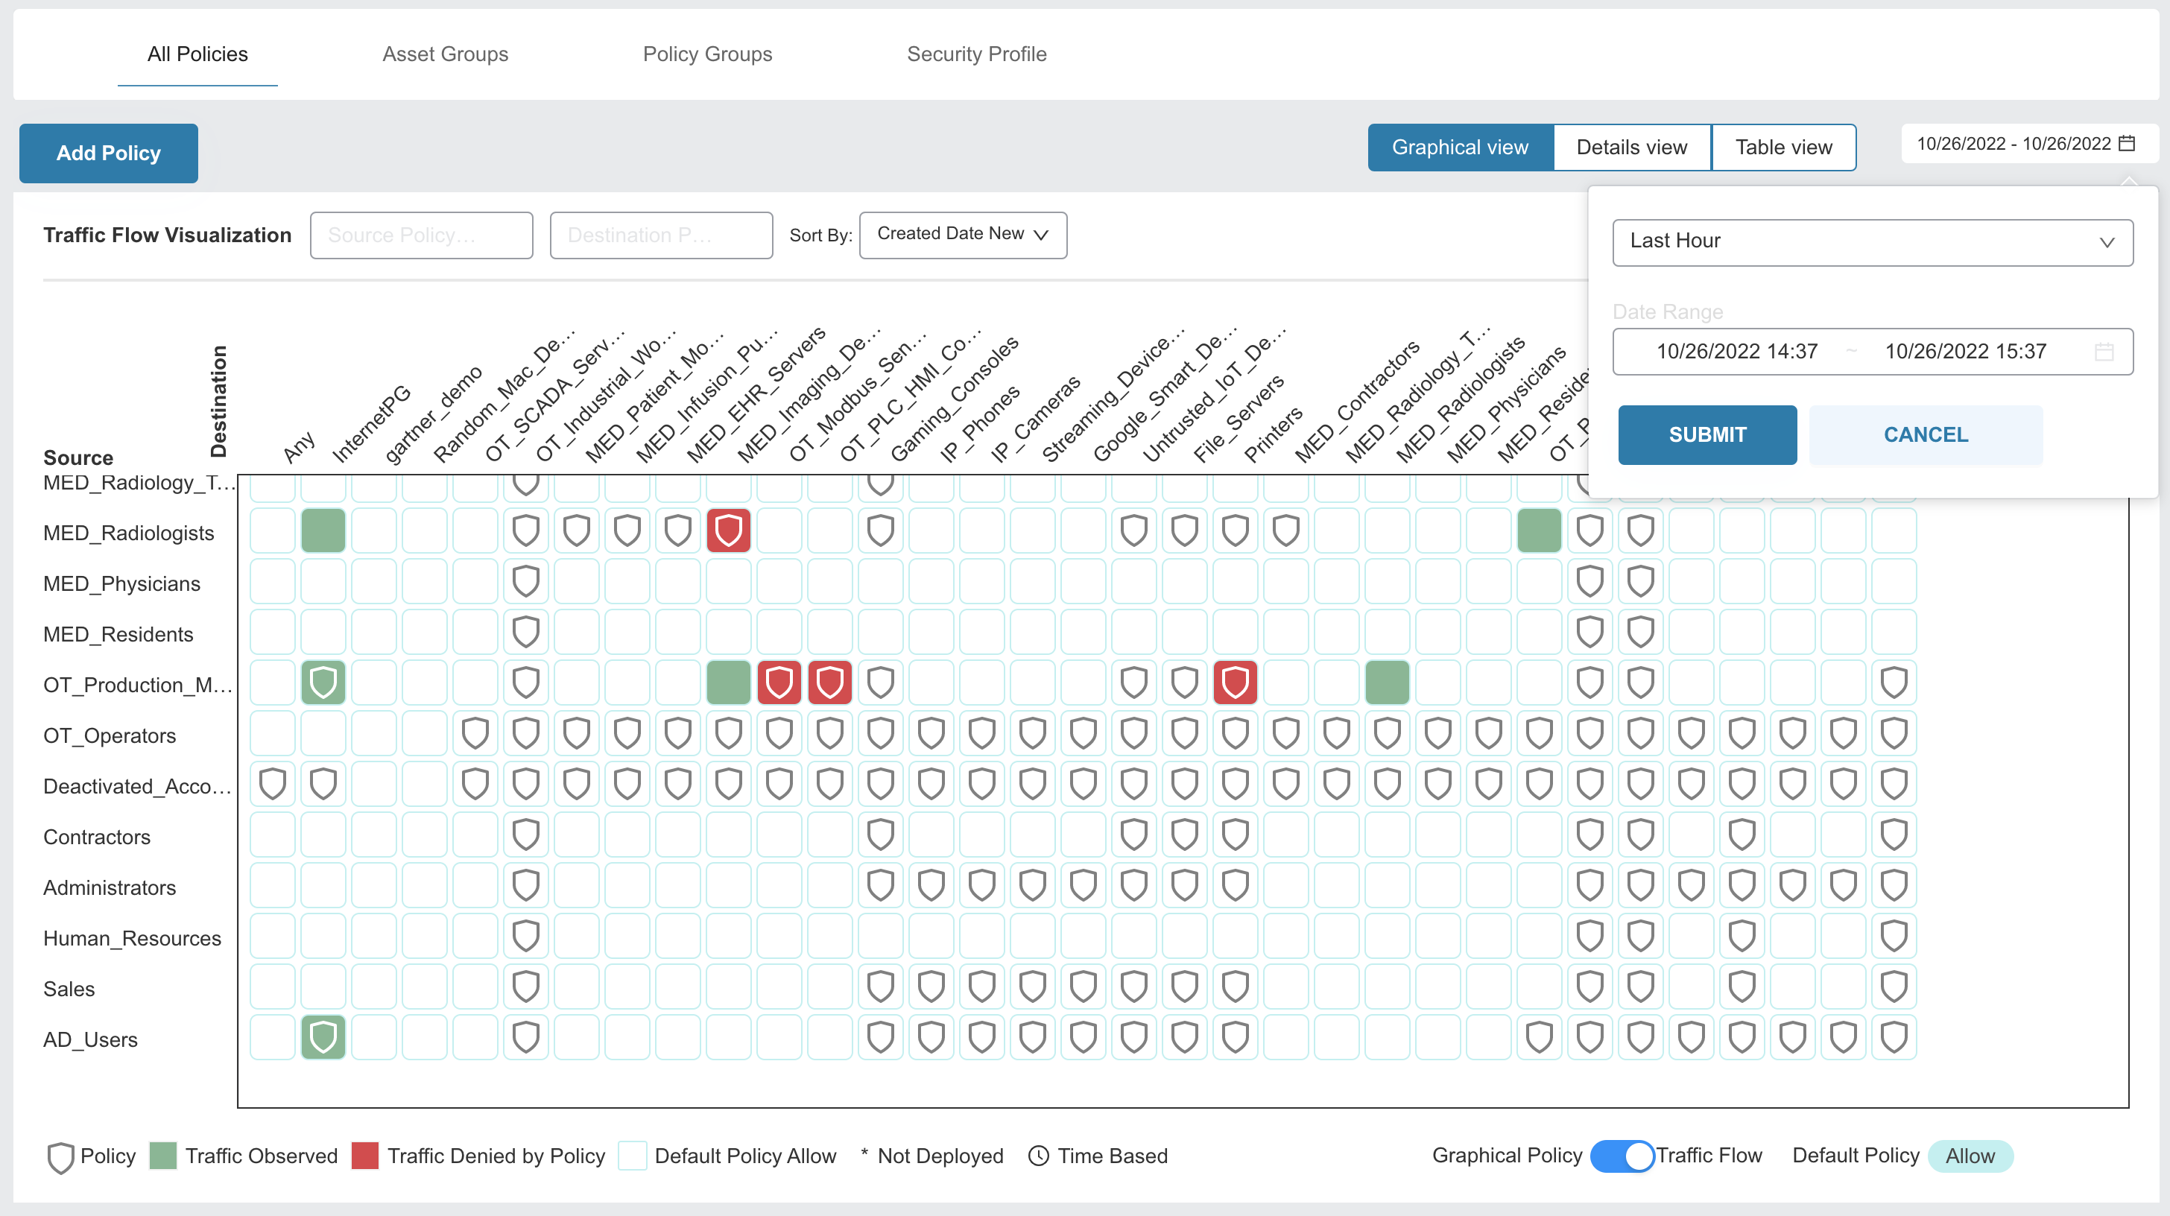
Task: Click first shield in Human_Resources row
Action: (525, 936)
